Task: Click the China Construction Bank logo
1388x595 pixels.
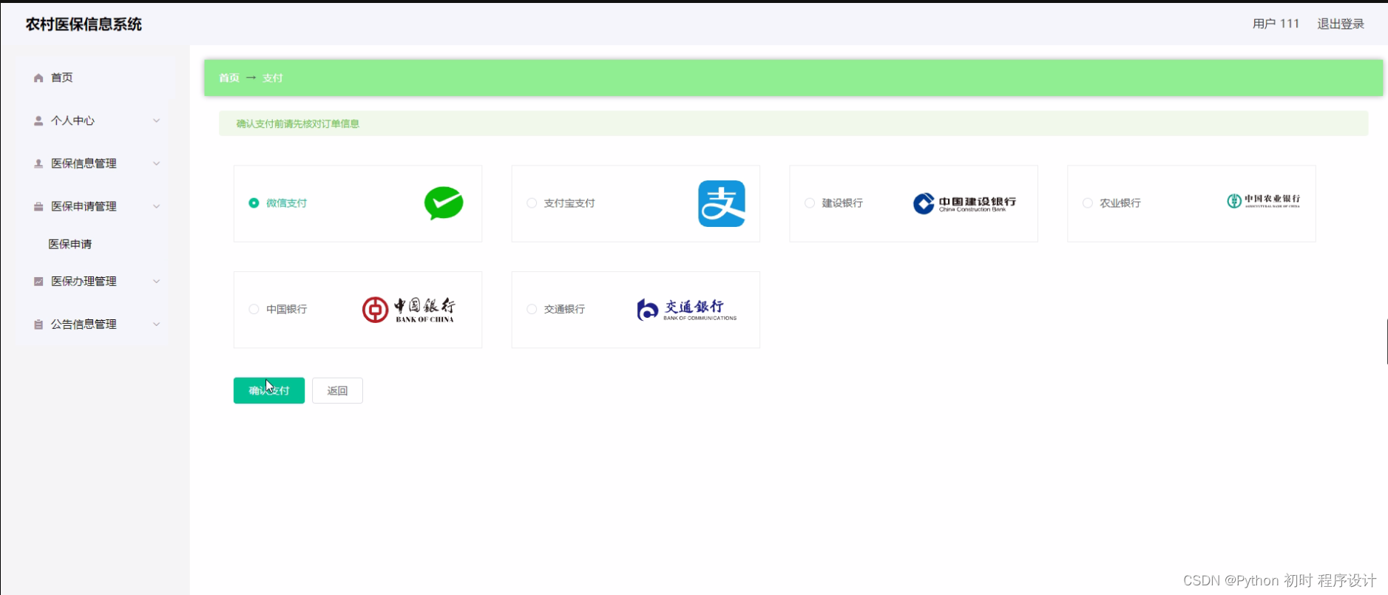Action: pos(964,203)
